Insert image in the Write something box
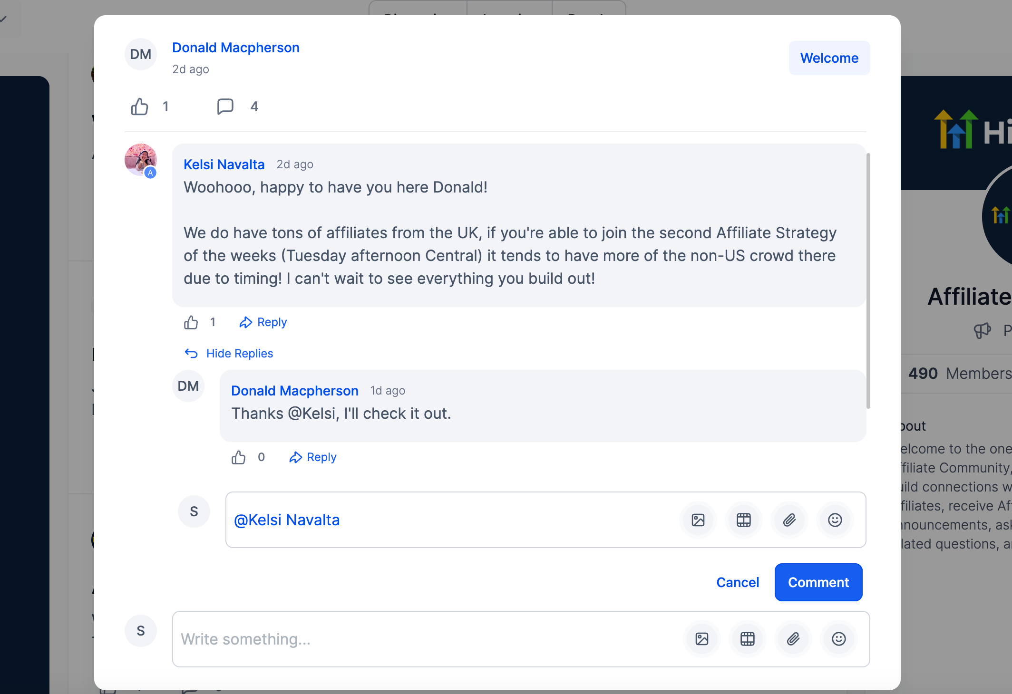 pyautogui.click(x=702, y=639)
